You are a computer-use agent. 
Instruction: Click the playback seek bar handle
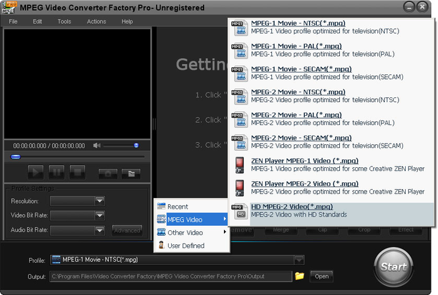16,157
